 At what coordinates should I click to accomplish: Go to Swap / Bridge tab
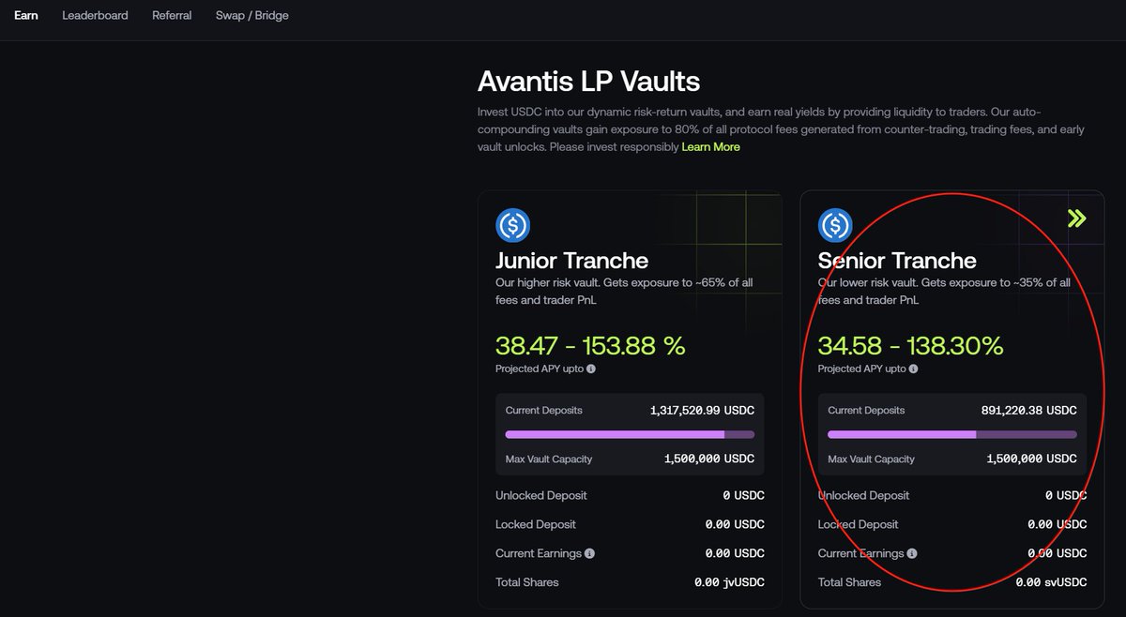coord(252,15)
